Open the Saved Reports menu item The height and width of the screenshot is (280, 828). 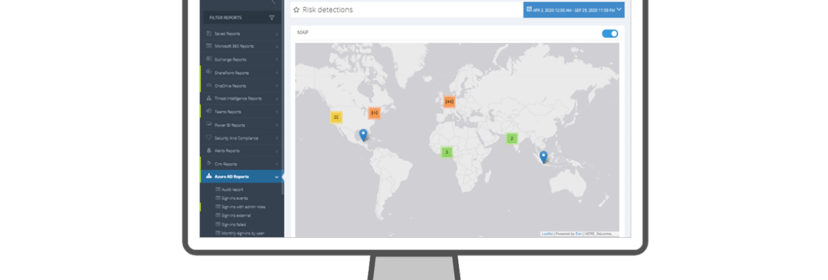click(x=242, y=34)
